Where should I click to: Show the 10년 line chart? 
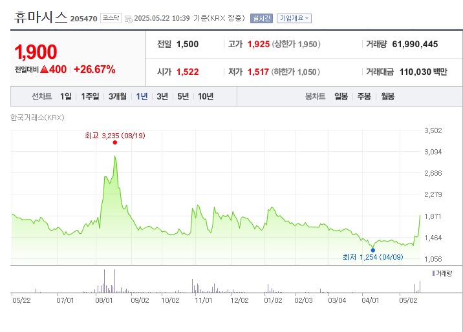(x=206, y=96)
